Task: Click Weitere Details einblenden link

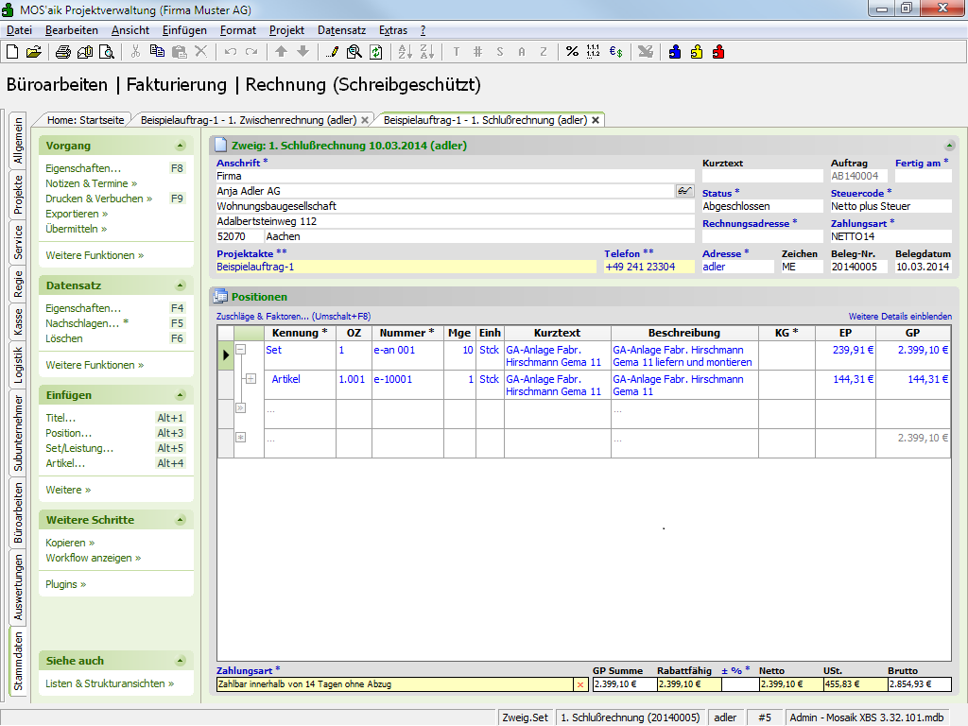Action: pyautogui.click(x=900, y=317)
